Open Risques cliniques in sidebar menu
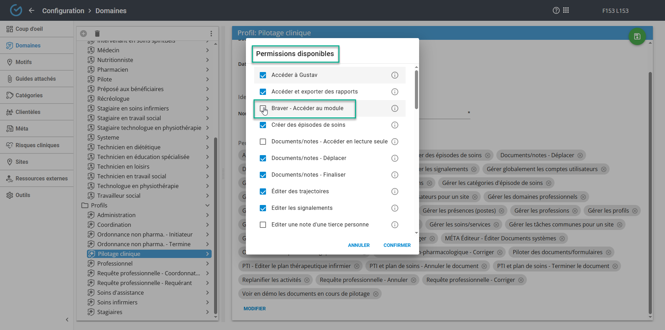 pos(37,145)
